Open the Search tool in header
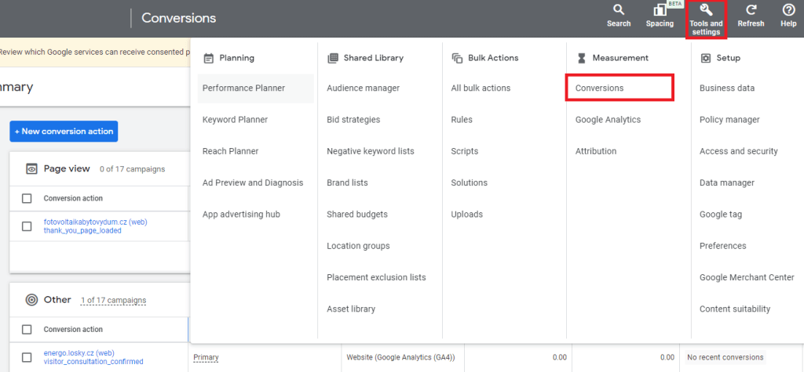Screen dimensions: 804x372 619,16
